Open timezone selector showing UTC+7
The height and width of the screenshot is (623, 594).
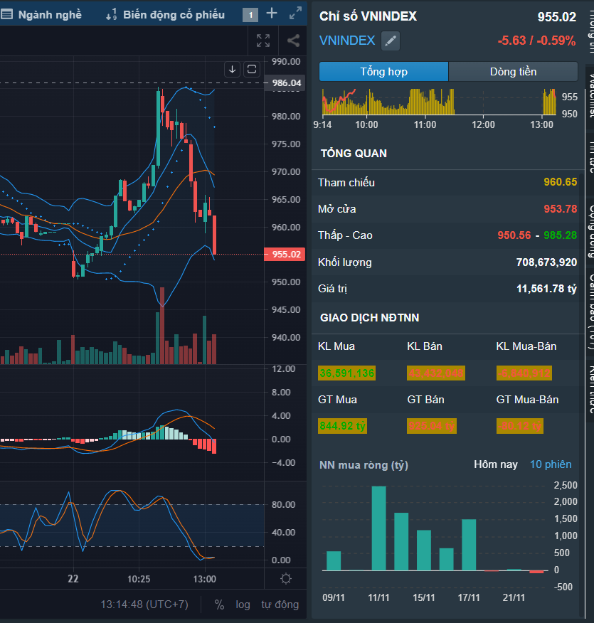(144, 605)
